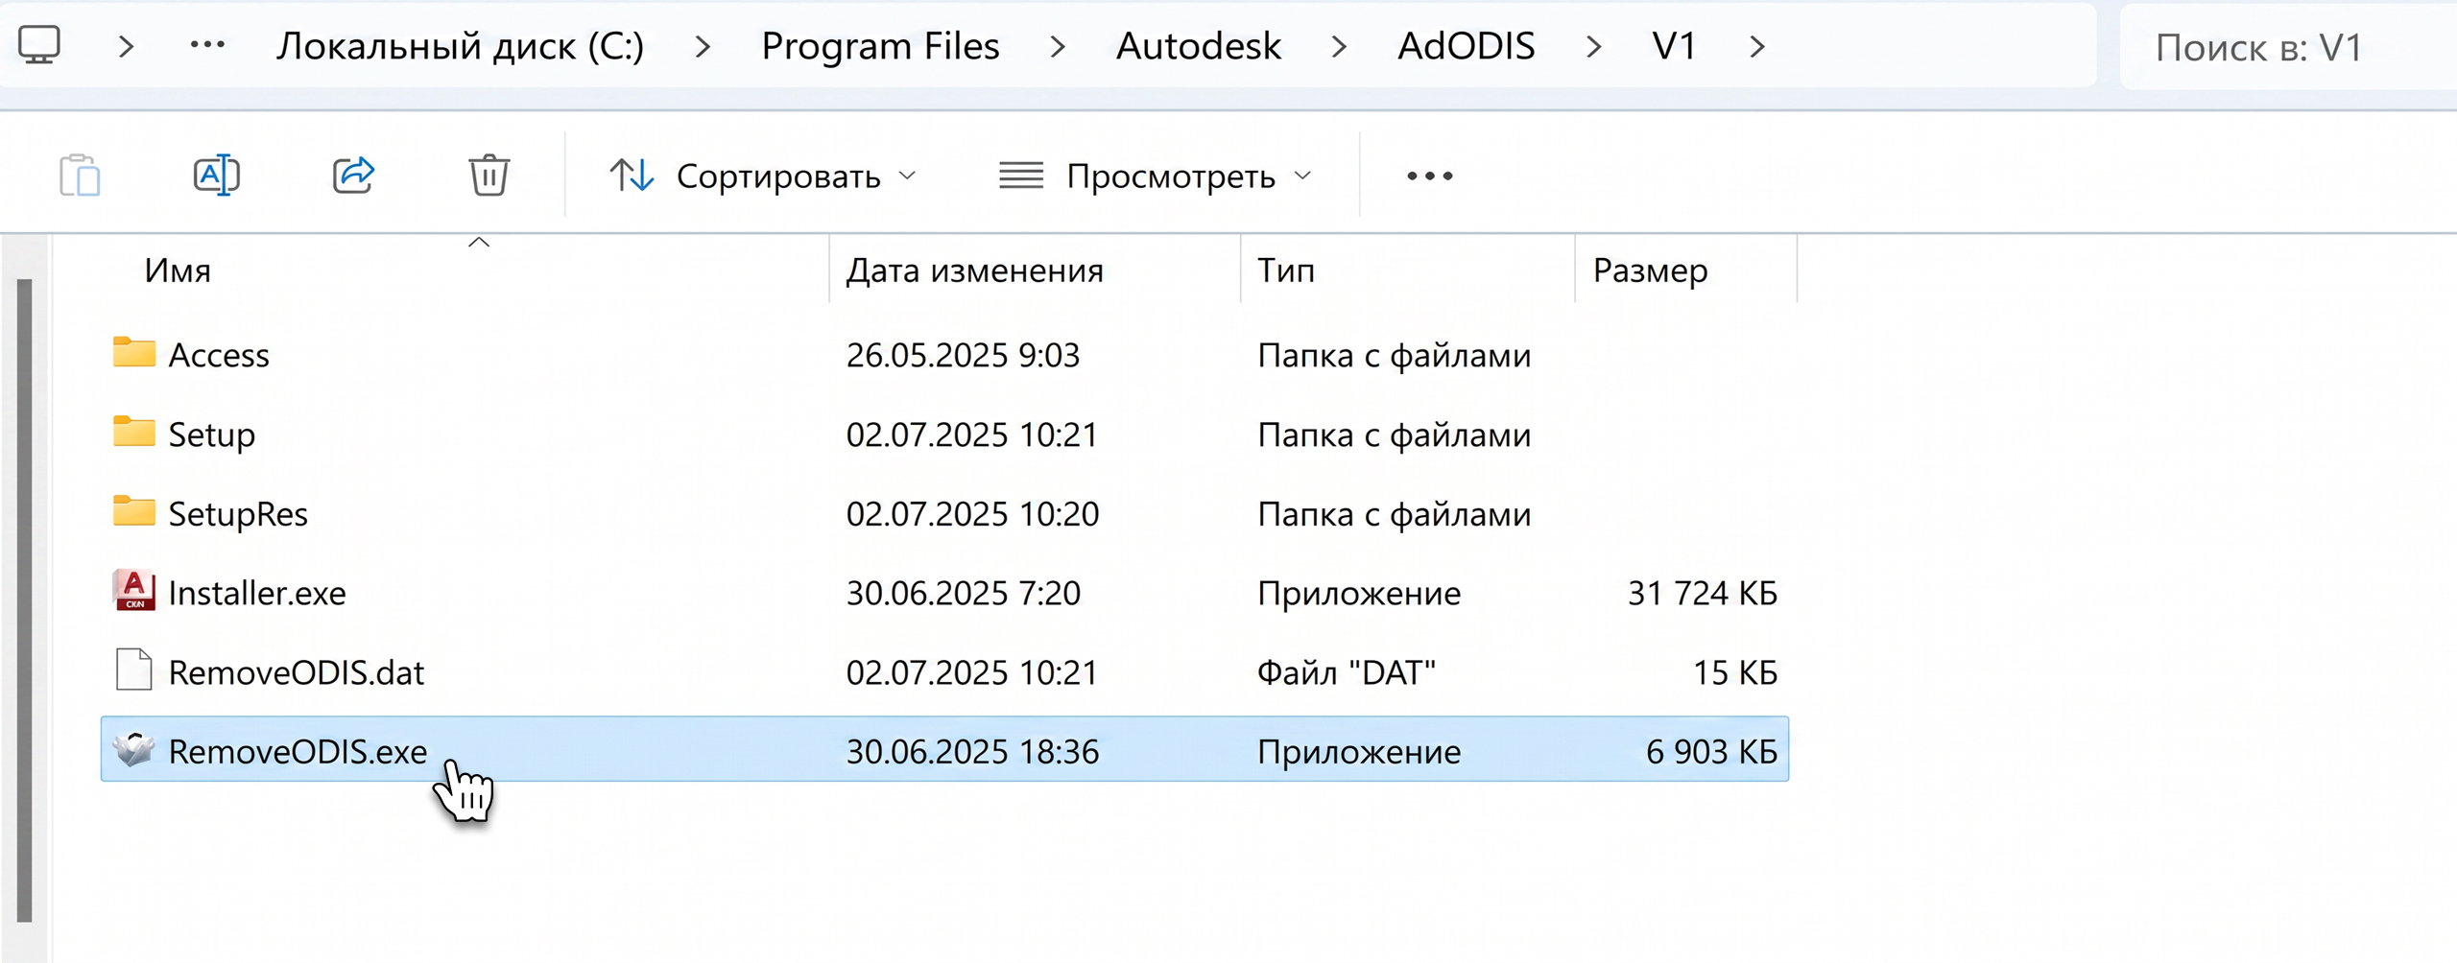Select the Setup folder name
The height and width of the screenshot is (963, 2457).
point(212,435)
